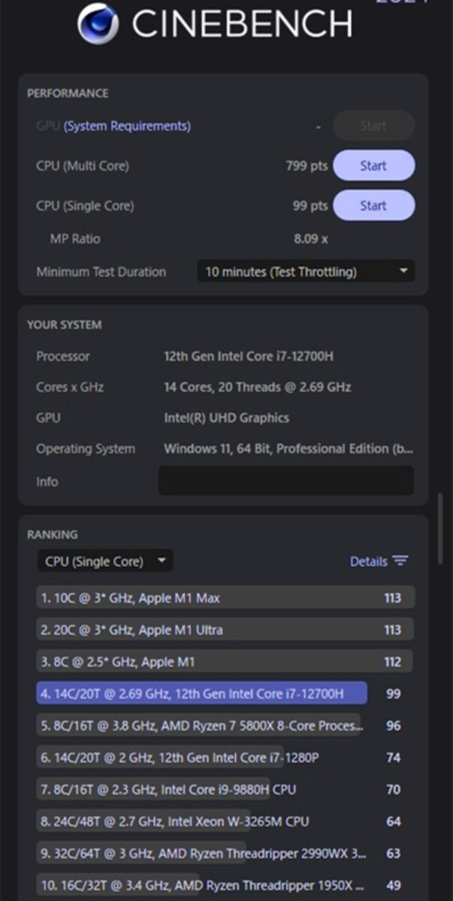453x901 pixels.
Task: Click the Details link in Ranking
Action: [x=368, y=562]
